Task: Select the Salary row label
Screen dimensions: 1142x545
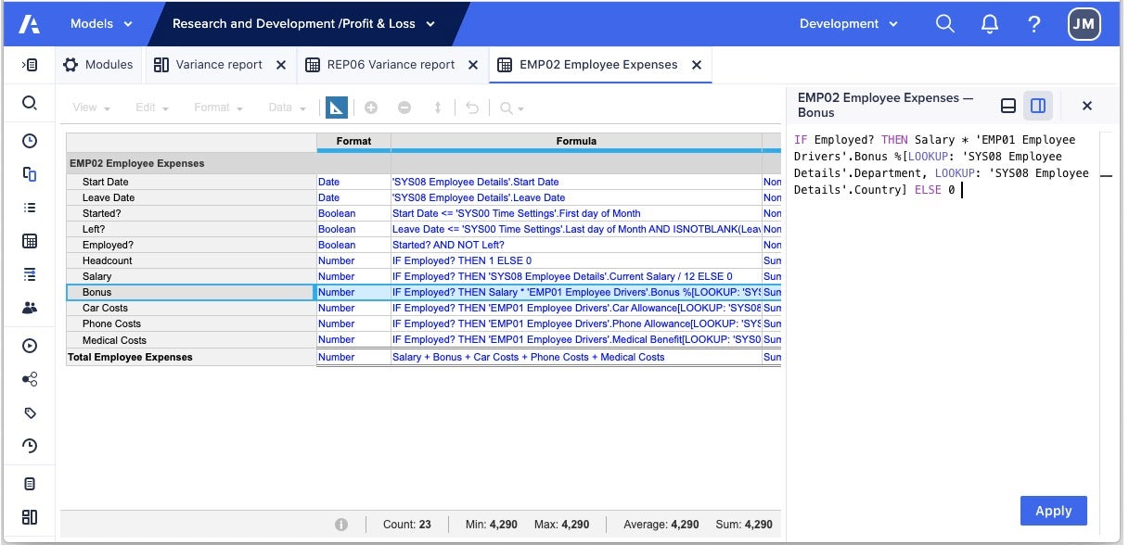Action: 191,277
